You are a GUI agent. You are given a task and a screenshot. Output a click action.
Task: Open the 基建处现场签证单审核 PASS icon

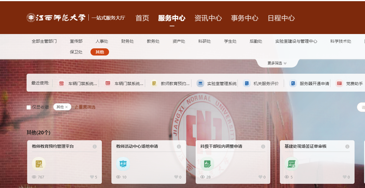292,164
